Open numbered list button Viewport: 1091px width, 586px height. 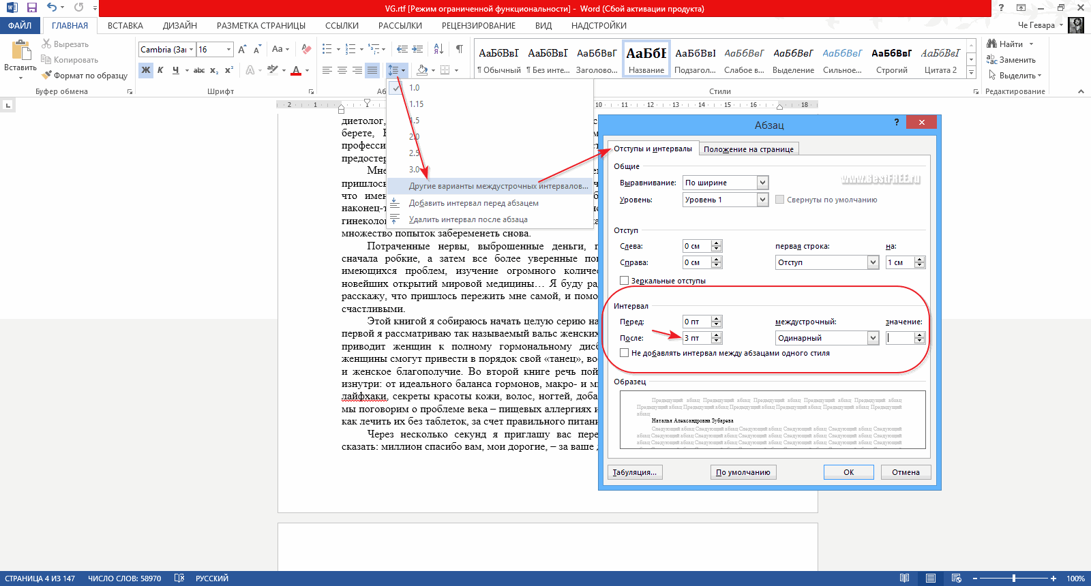tap(350, 49)
